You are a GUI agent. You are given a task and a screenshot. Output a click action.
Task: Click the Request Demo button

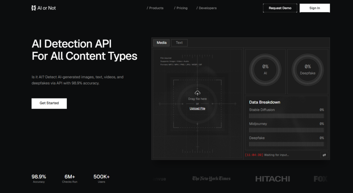pos(280,8)
